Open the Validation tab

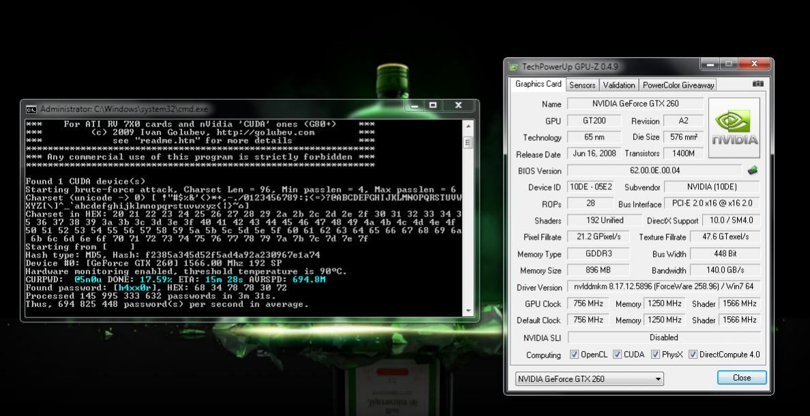click(x=618, y=85)
